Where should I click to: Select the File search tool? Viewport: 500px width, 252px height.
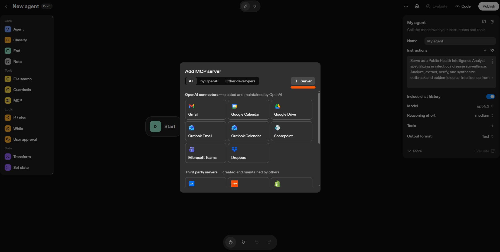[x=18, y=79]
